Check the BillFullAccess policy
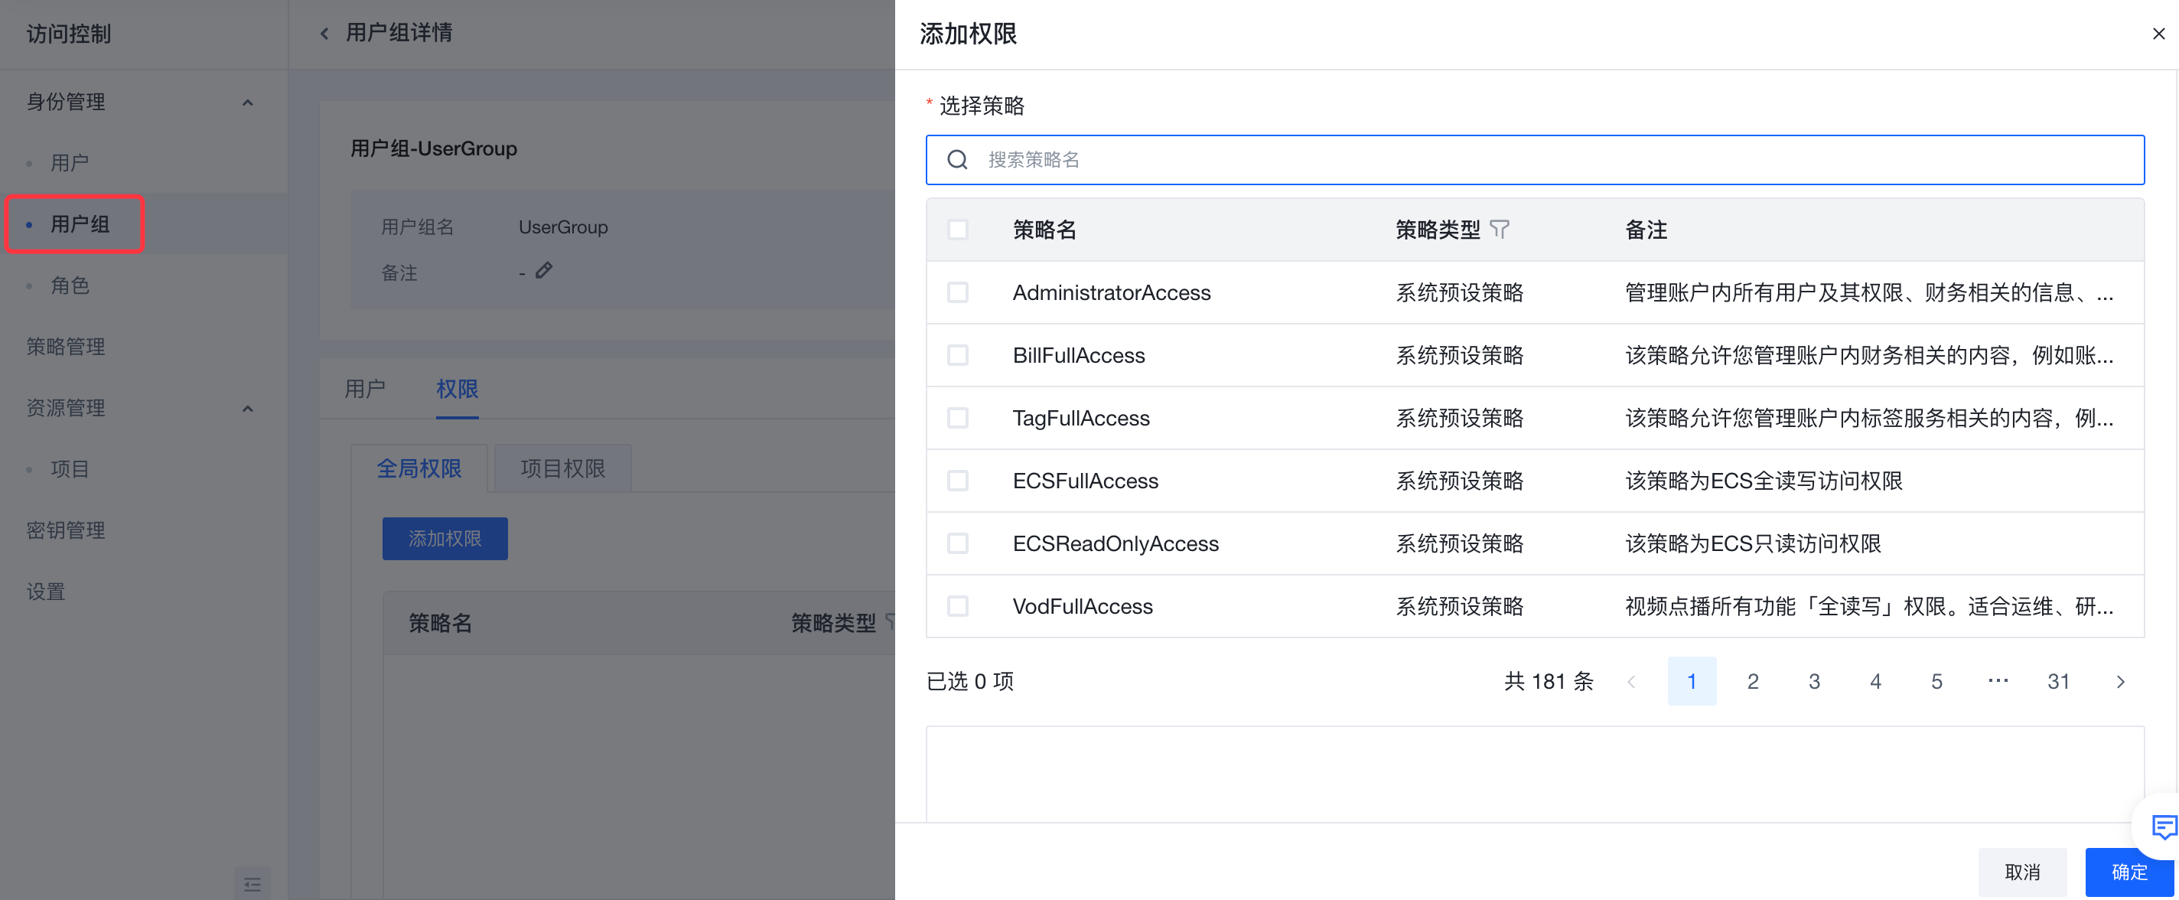Image resolution: width=2179 pixels, height=900 pixels. 958,355
